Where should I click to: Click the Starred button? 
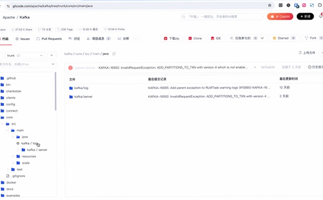pos(284,38)
